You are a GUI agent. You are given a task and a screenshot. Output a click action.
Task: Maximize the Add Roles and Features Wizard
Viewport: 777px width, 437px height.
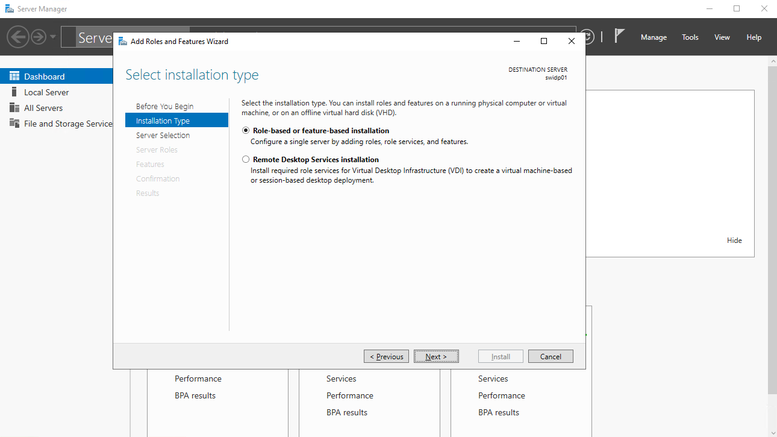544,42
